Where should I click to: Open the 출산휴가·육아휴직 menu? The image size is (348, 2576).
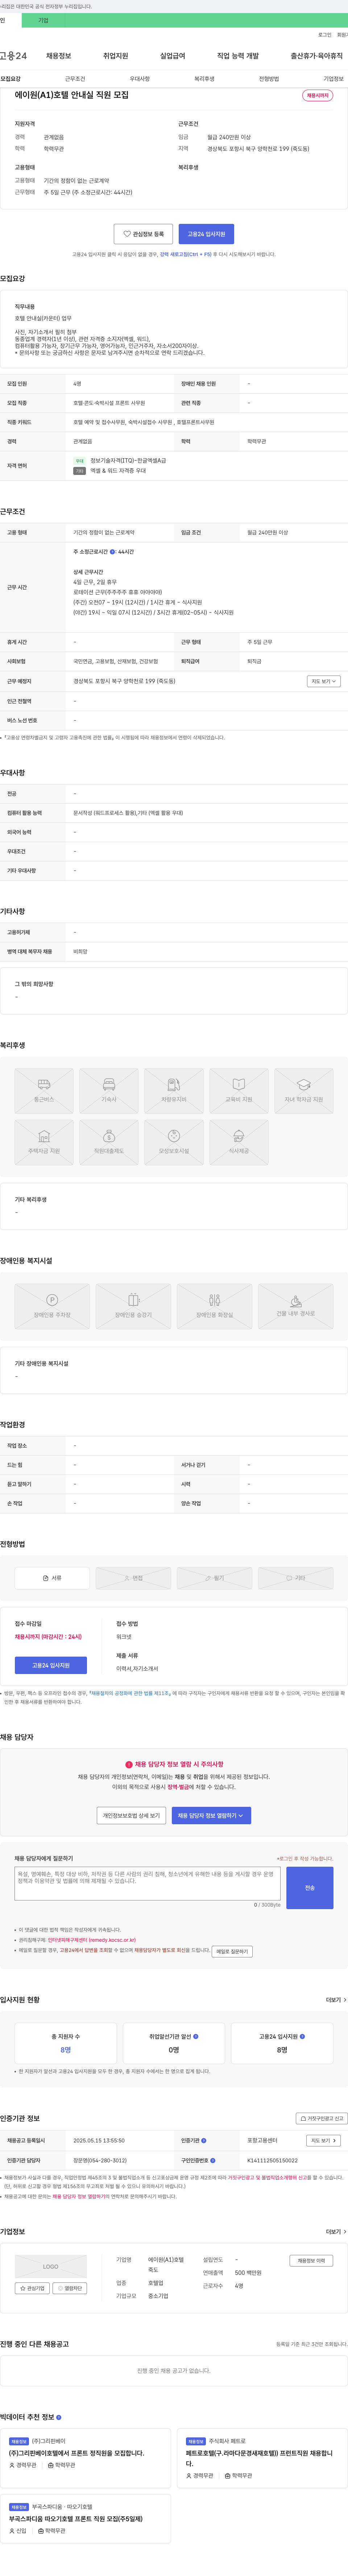(x=317, y=56)
